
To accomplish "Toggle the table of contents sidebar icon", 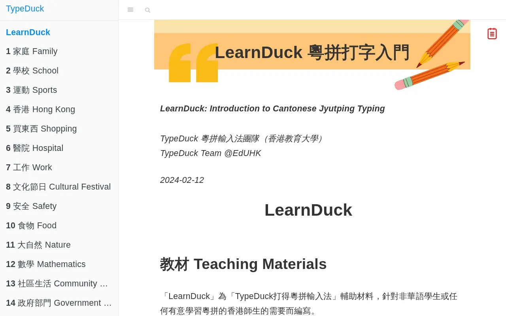I will (130, 10).
